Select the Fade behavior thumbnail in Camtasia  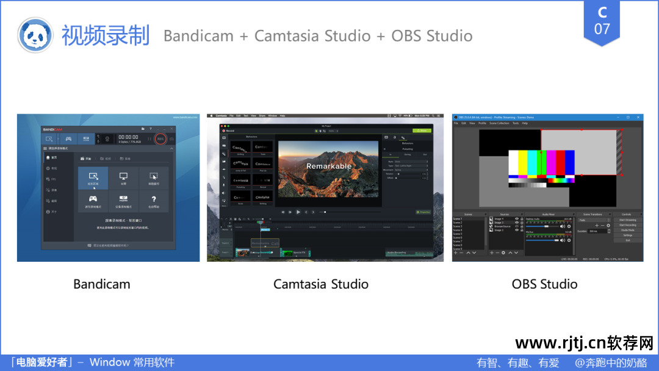pyautogui.click(x=262, y=148)
